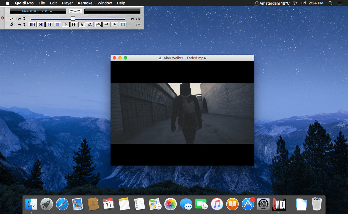
Task: Click the video frame in Faded.mp4 window
Action: pos(182,113)
